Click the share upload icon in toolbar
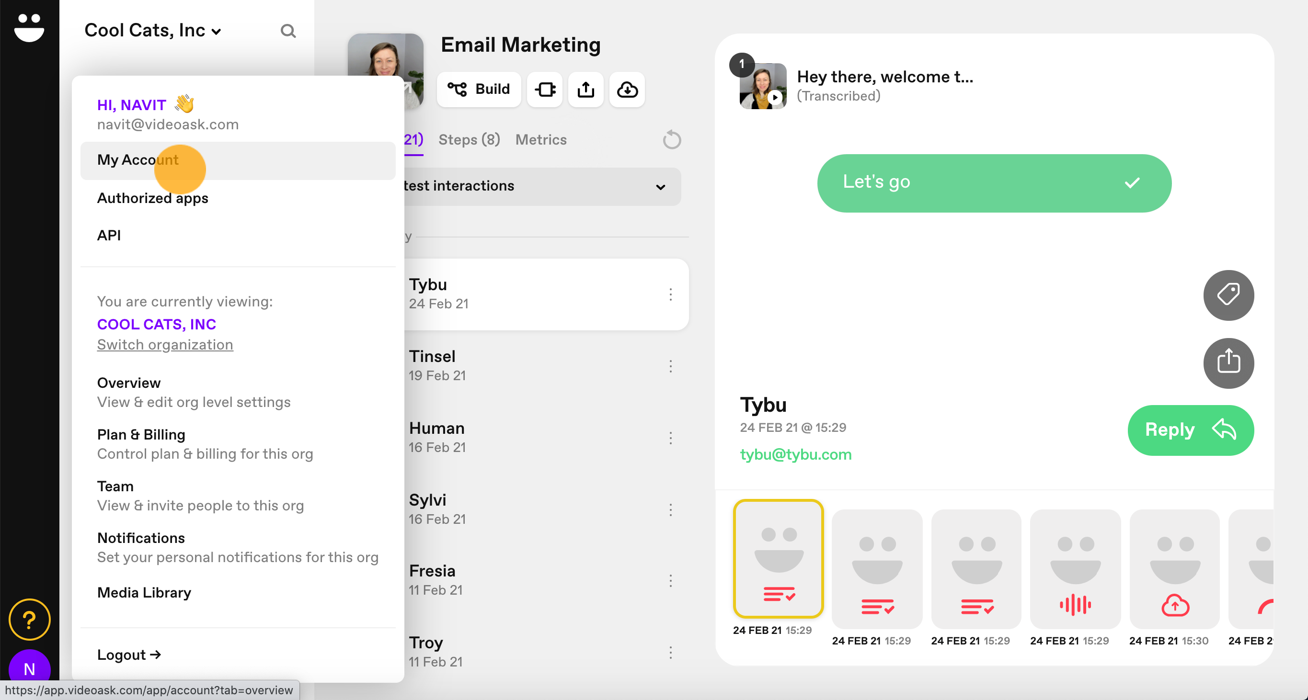The width and height of the screenshot is (1308, 700). coord(586,89)
